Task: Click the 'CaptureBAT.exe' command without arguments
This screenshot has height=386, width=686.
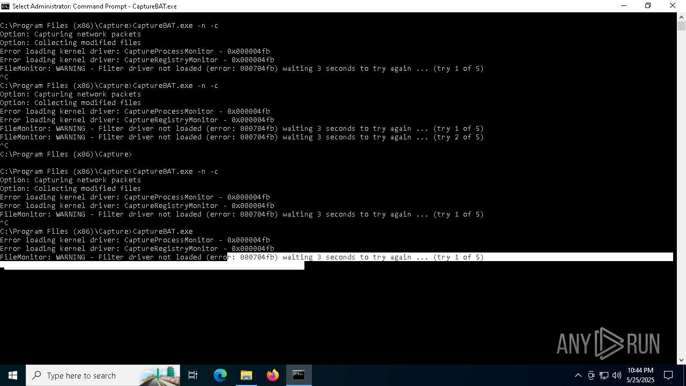Action: coord(96,231)
